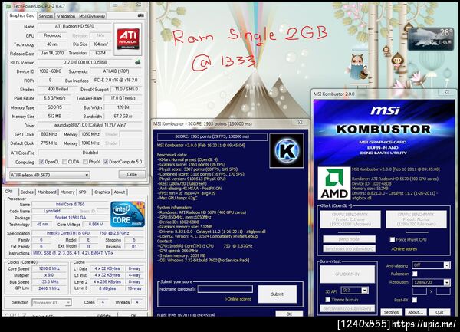Toggle the CUDA checkbox in GPU-Z

click(x=64, y=162)
